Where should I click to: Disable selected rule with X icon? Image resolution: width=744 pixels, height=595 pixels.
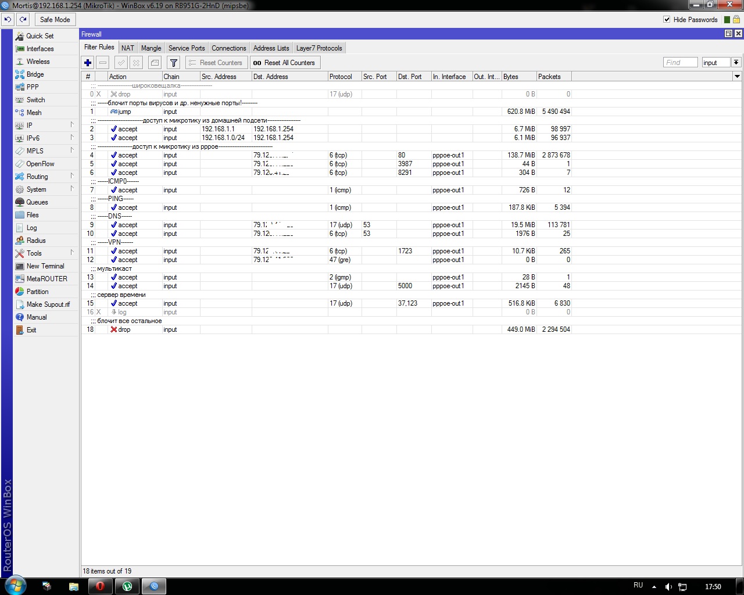[x=136, y=63]
